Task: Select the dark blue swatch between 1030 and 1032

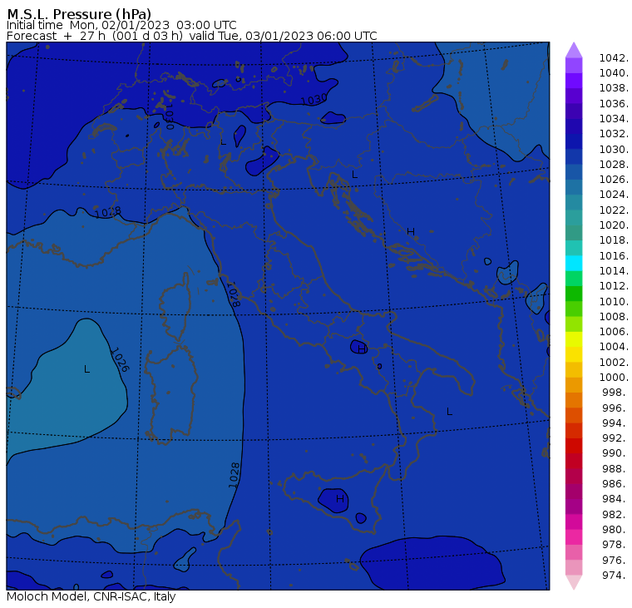Action: tap(574, 141)
